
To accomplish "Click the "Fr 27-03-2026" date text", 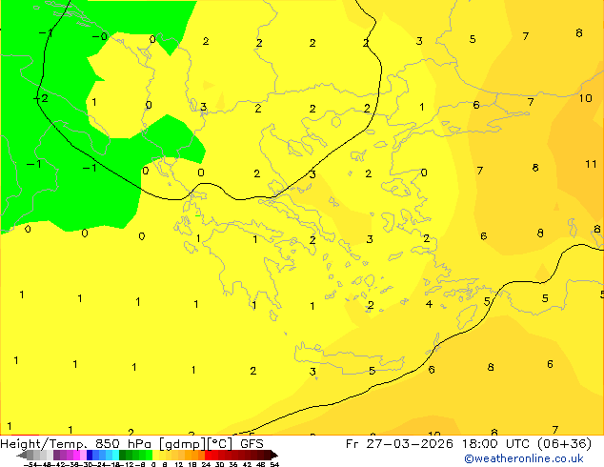I will tap(399, 444).
